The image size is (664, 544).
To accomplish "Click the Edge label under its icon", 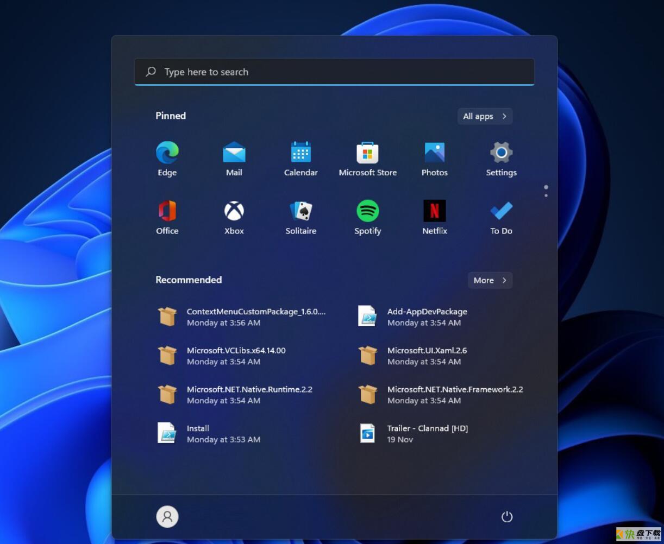I will point(167,173).
